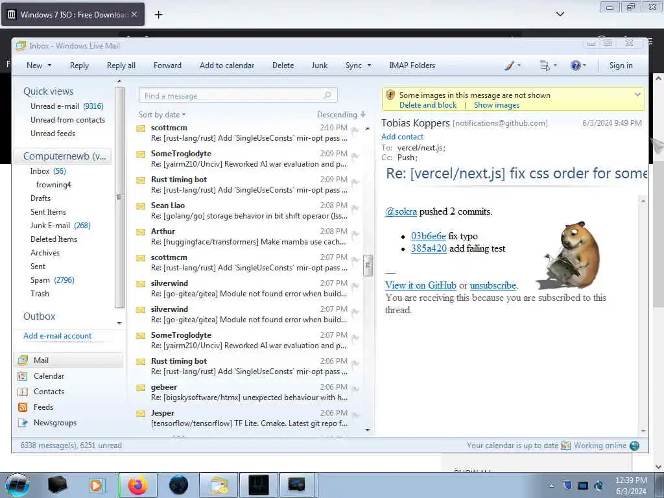Open commit link 03b6e6e

click(x=428, y=236)
